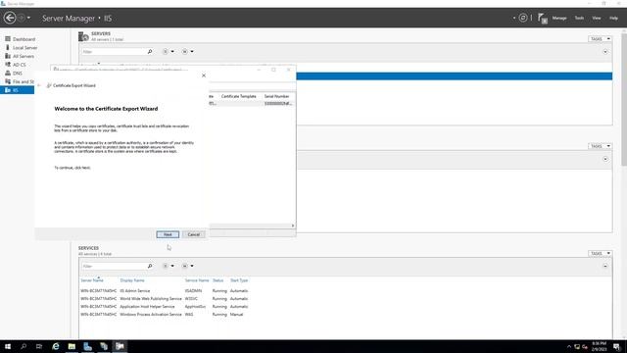Open the notifications flag icon
The width and height of the screenshot is (627, 353).
click(x=542, y=18)
